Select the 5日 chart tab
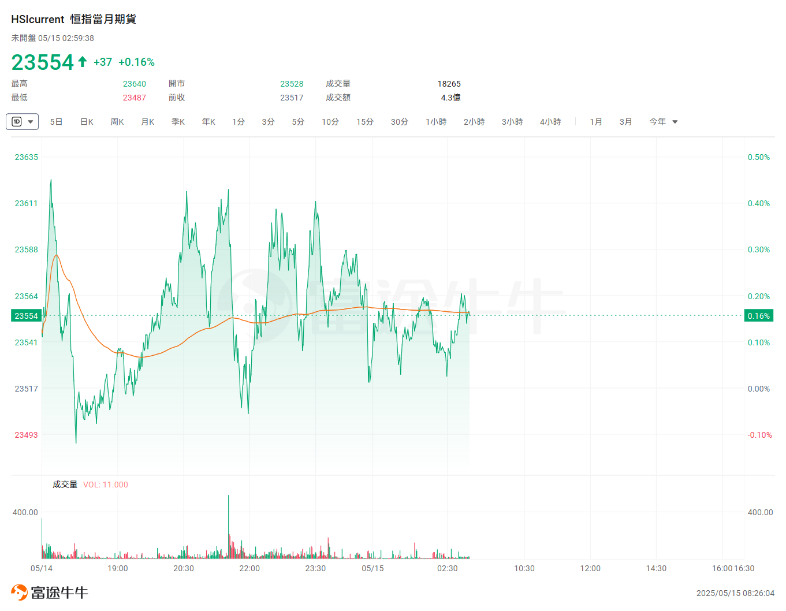The image size is (786, 611). [x=56, y=122]
